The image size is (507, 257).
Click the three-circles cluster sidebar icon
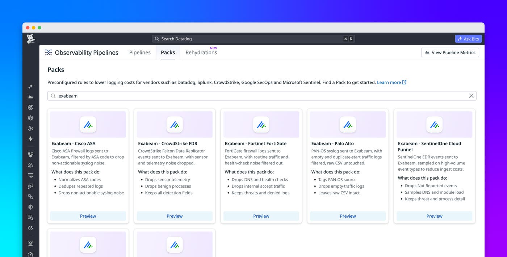pyautogui.click(x=30, y=155)
